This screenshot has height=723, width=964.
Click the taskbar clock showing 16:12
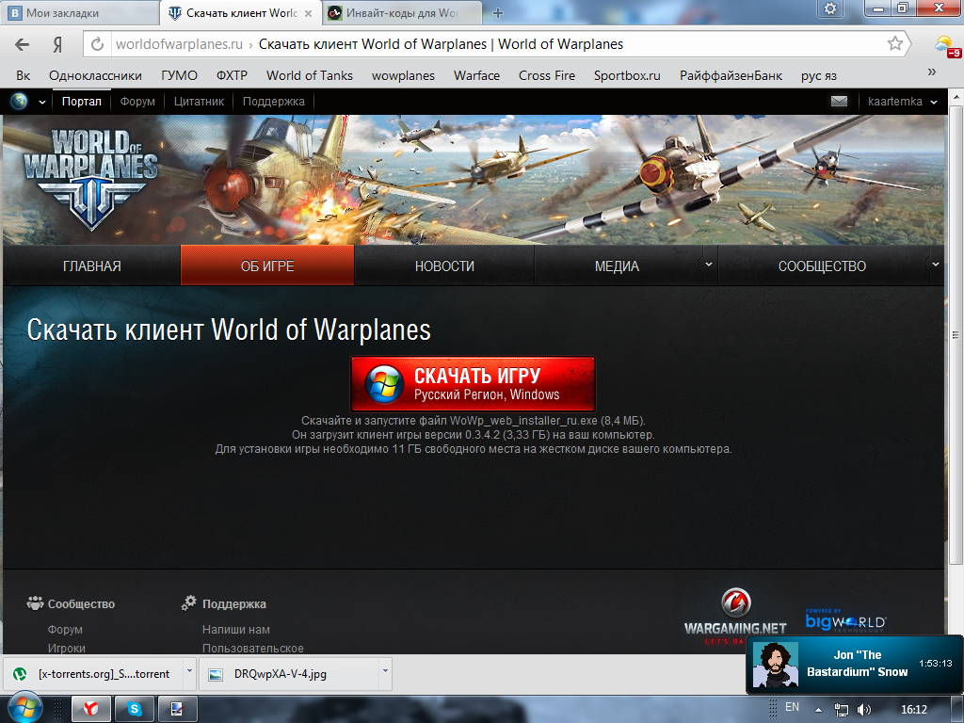coord(913,710)
